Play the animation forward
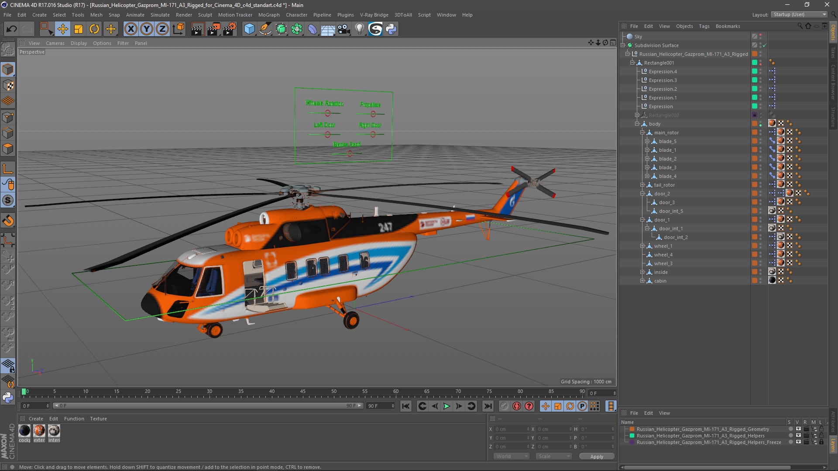 (x=446, y=406)
